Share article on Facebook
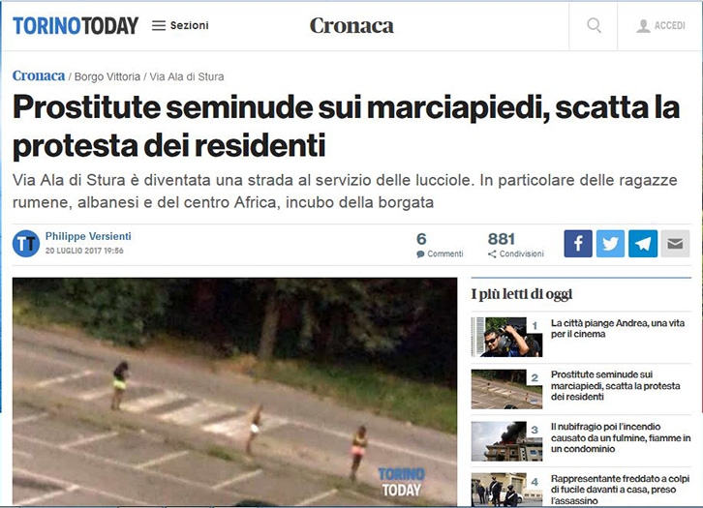703x508 pixels. point(578,244)
